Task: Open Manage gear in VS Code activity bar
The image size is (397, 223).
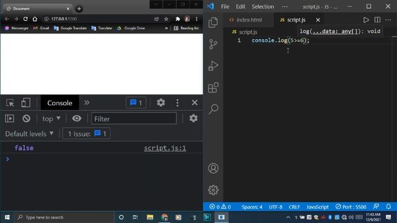Action: click(213, 190)
